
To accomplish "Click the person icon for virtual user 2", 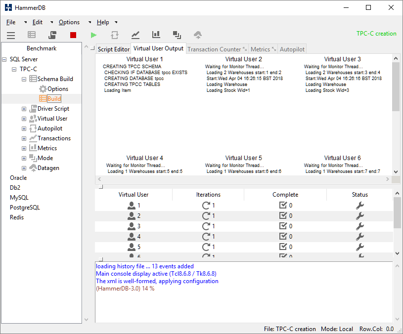I will (132, 215).
